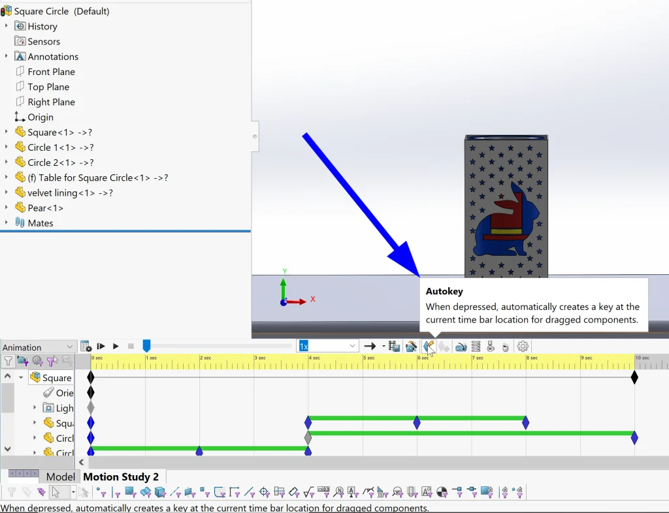Open the Animation Wizard icon

click(411, 347)
